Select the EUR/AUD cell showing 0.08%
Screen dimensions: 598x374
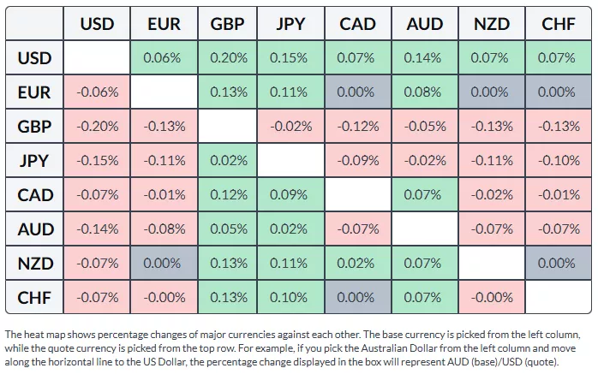(x=425, y=92)
